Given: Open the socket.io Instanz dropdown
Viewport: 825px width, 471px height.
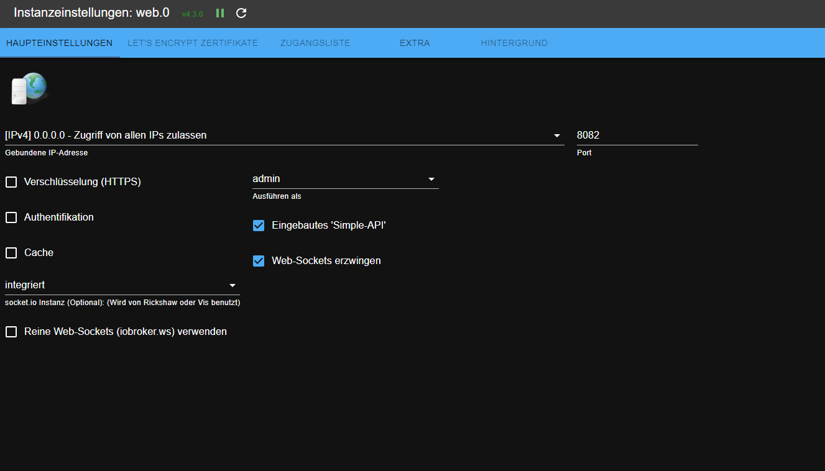Looking at the screenshot, I should click(122, 285).
